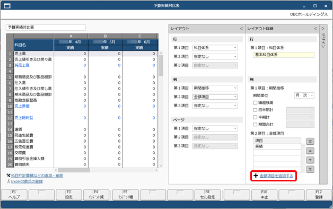Open 列 第2項目 金額項目 dropdown
333x209 pixels.
(215, 97)
